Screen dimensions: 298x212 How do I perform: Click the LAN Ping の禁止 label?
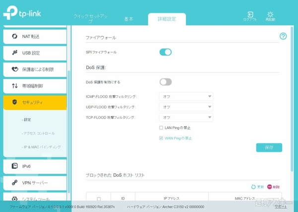point(177,128)
